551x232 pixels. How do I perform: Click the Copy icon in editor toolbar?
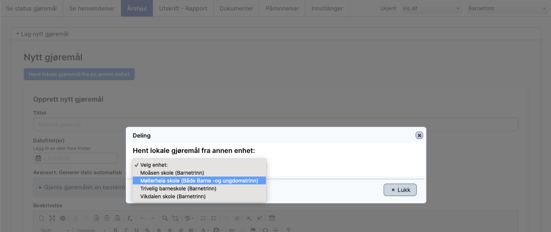pyautogui.click(x=86, y=218)
